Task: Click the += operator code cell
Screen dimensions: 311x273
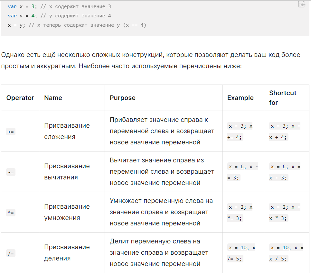Action: click(11, 132)
